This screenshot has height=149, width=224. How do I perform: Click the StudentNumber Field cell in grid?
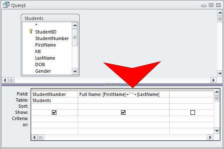[x=54, y=94]
